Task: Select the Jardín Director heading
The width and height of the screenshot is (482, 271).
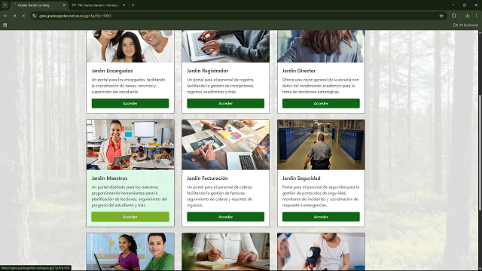Action: pos(299,71)
